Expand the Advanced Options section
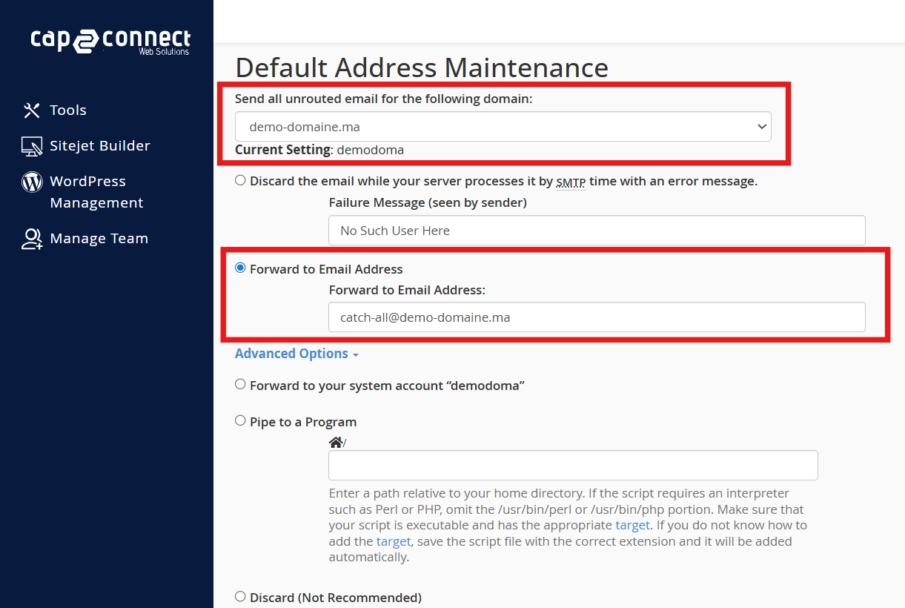Screen dimensions: 905x608 (x=296, y=354)
